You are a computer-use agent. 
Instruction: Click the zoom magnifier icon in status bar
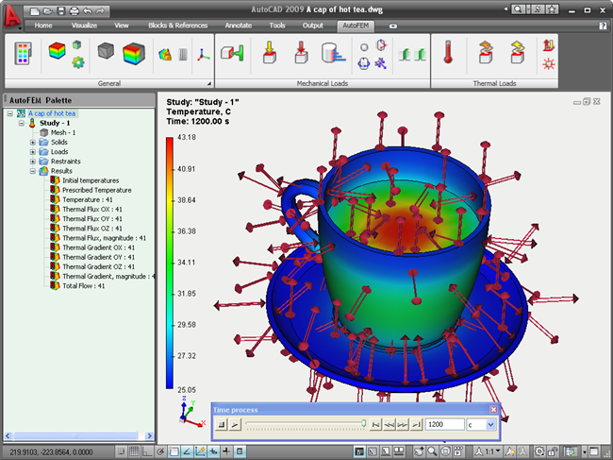click(432, 451)
